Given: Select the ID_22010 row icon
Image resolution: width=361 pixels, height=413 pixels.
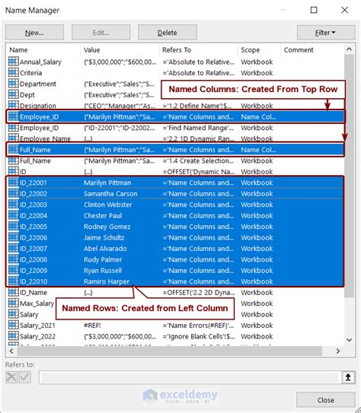Looking at the screenshot, I should 14,281.
